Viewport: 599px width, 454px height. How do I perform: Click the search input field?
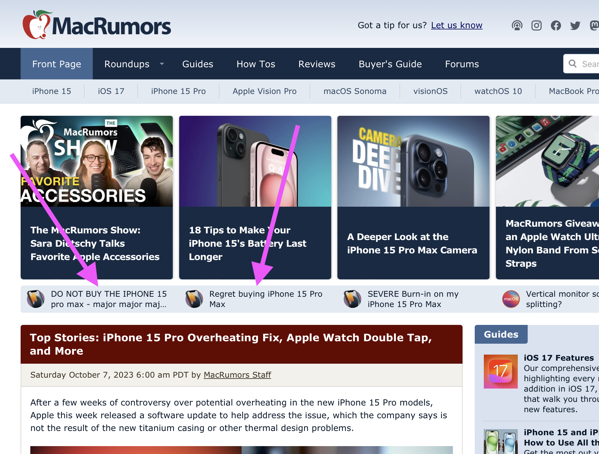click(581, 64)
